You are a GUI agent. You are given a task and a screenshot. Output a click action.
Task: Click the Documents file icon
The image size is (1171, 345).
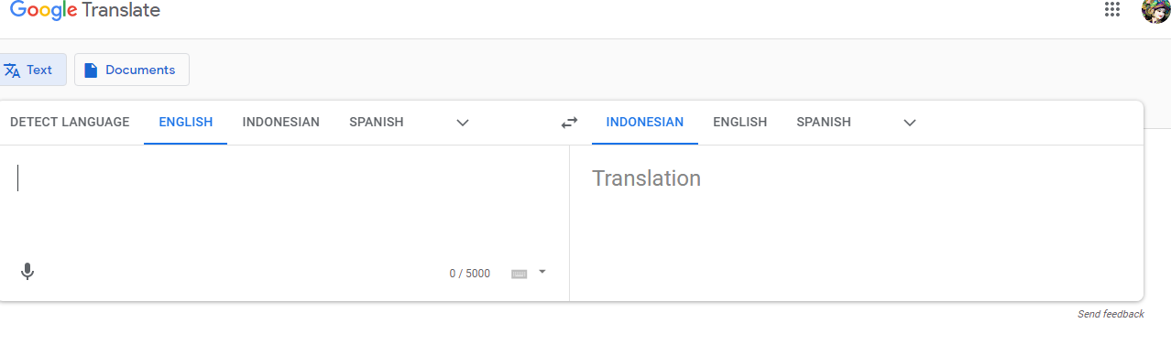(x=91, y=70)
